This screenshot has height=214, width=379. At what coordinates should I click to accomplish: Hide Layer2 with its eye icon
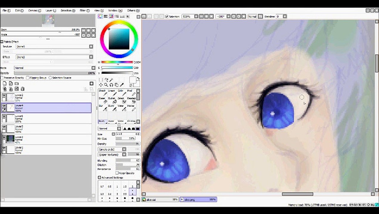4,95
